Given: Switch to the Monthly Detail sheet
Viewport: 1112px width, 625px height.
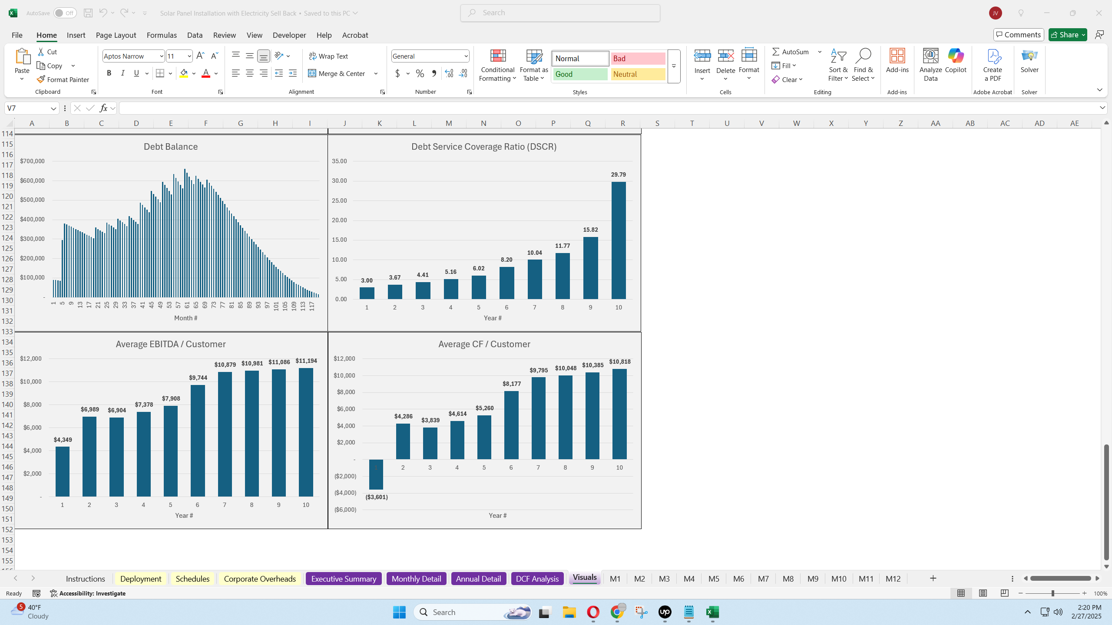Looking at the screenshot, I should [x=416, y=579].
